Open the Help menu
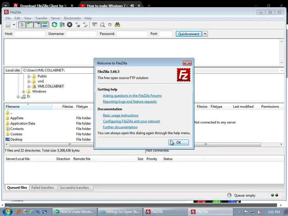The image size is (288, 216). (88, 18)
